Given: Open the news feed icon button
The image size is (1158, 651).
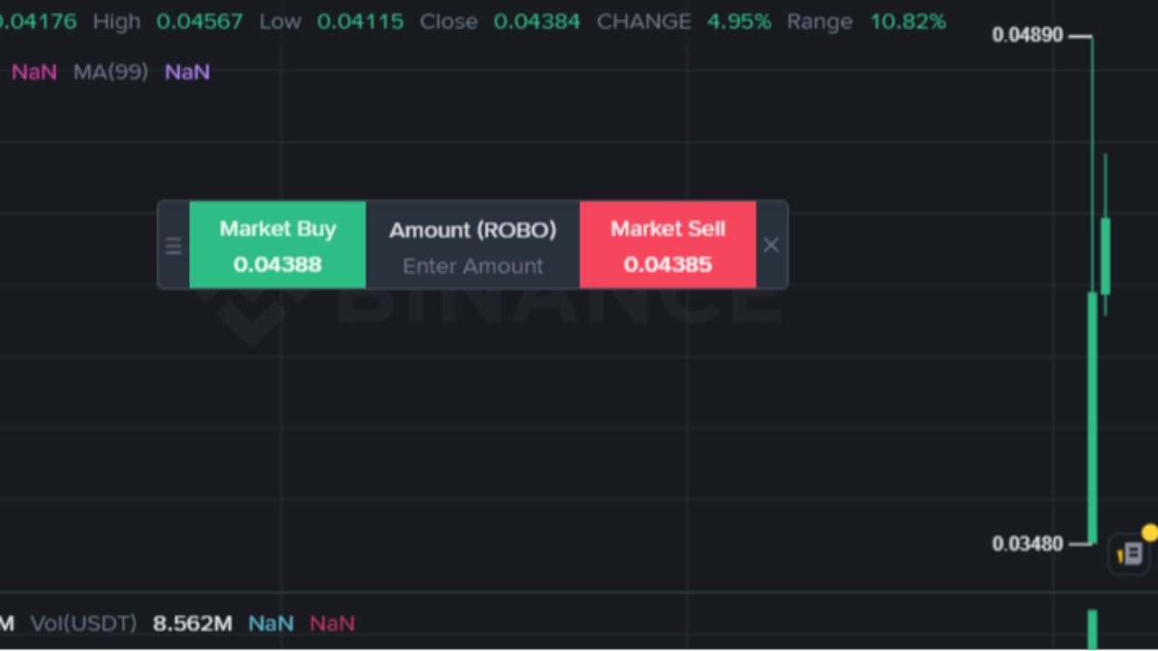Looking at the screenshot, I should 1130,553.
